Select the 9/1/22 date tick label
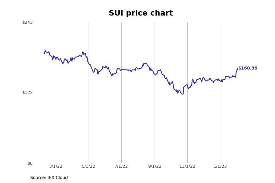275x183 pixels. [155, 166]
